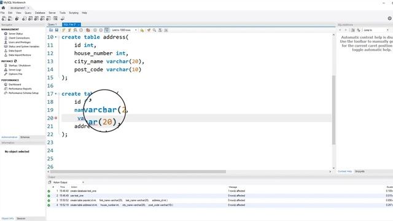Screen dimensions: 393x221
Task: Toggle word wrap icon in editor toolbar
Action: coord(166,30)
